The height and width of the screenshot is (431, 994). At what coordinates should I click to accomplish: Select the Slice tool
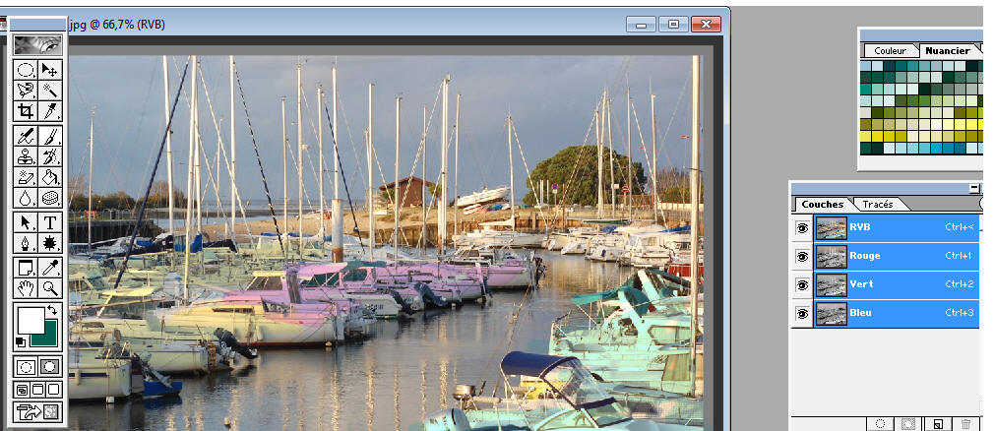[50, 111]
